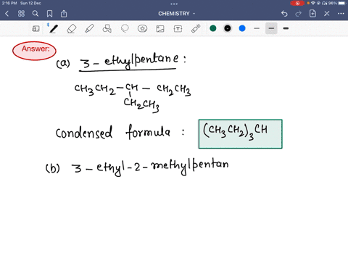Insert an image with the Image tool
This screenshot has width=348, height=261.
(x=160, y=29)
